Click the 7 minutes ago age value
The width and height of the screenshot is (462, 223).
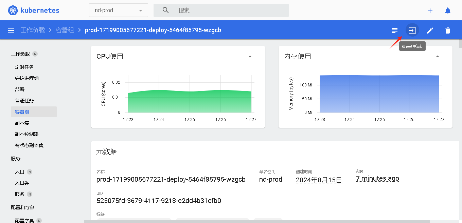[377, 179]
